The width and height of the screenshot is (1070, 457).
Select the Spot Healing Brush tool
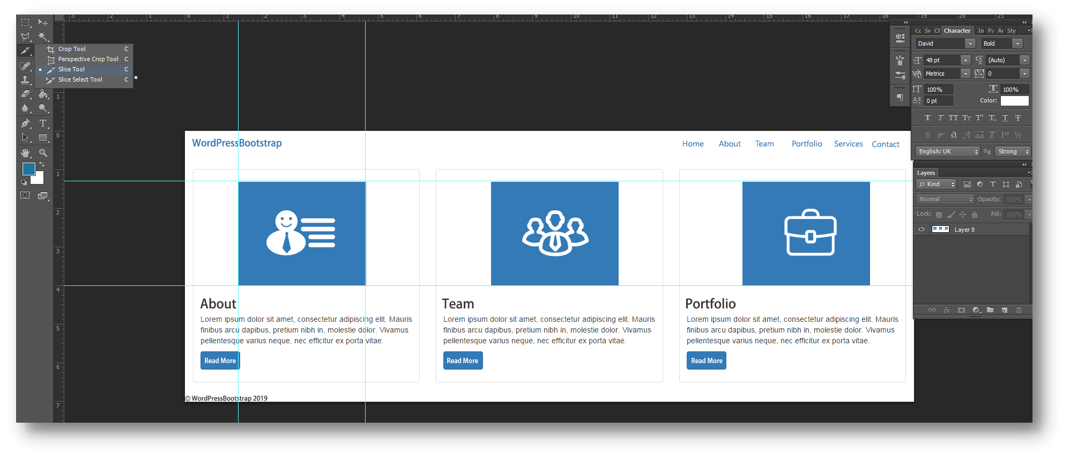click(x=25, y=66)
